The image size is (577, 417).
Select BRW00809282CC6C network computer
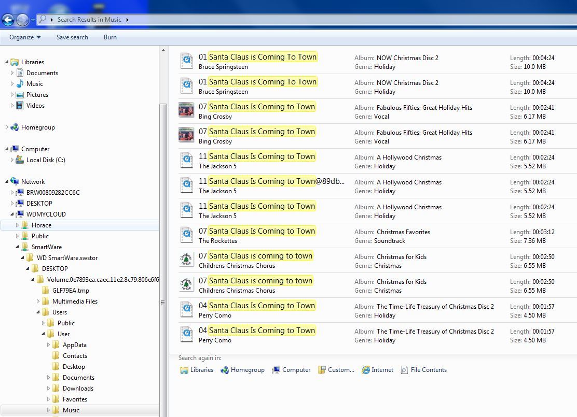tap(52, 193)
